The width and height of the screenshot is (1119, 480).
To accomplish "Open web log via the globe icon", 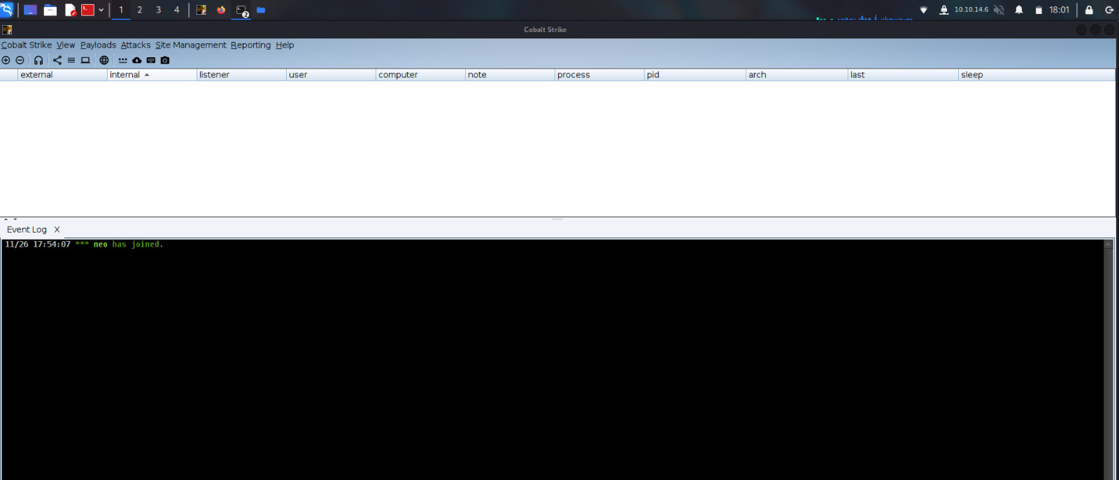I will [104, 60].
